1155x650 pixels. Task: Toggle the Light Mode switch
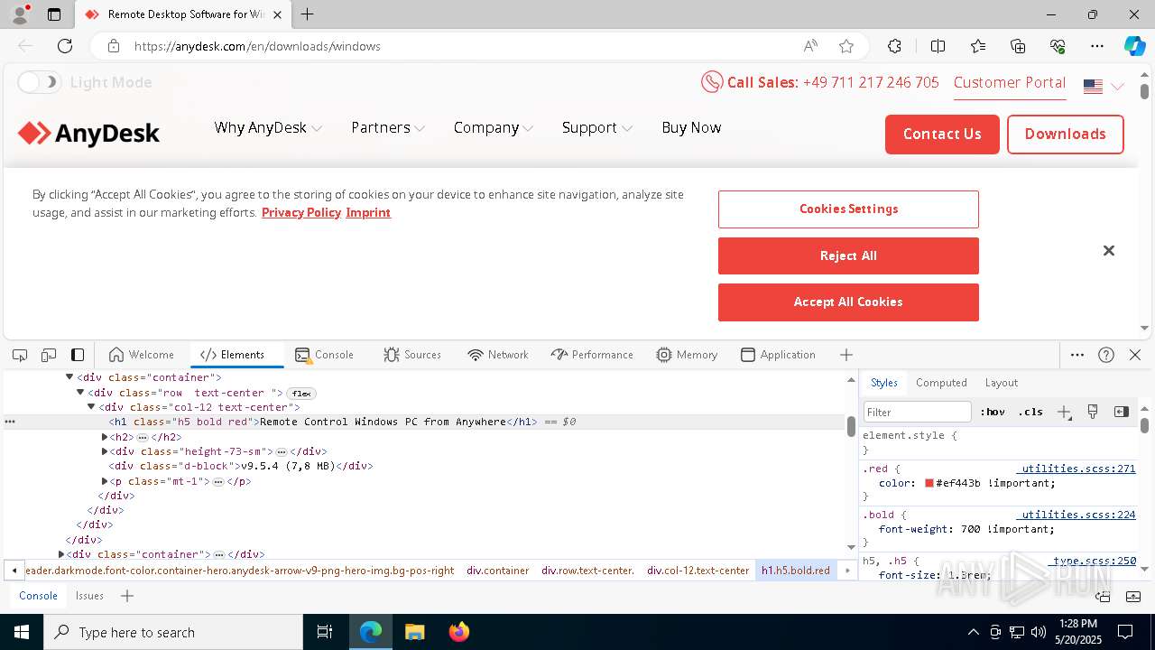pyautogui.click(x=40, y=82)
